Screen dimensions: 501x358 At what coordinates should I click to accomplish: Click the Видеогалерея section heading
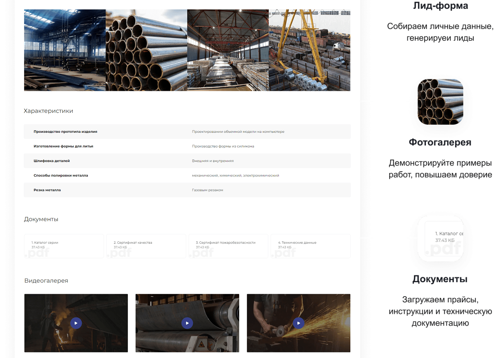[x=46, y=281]
